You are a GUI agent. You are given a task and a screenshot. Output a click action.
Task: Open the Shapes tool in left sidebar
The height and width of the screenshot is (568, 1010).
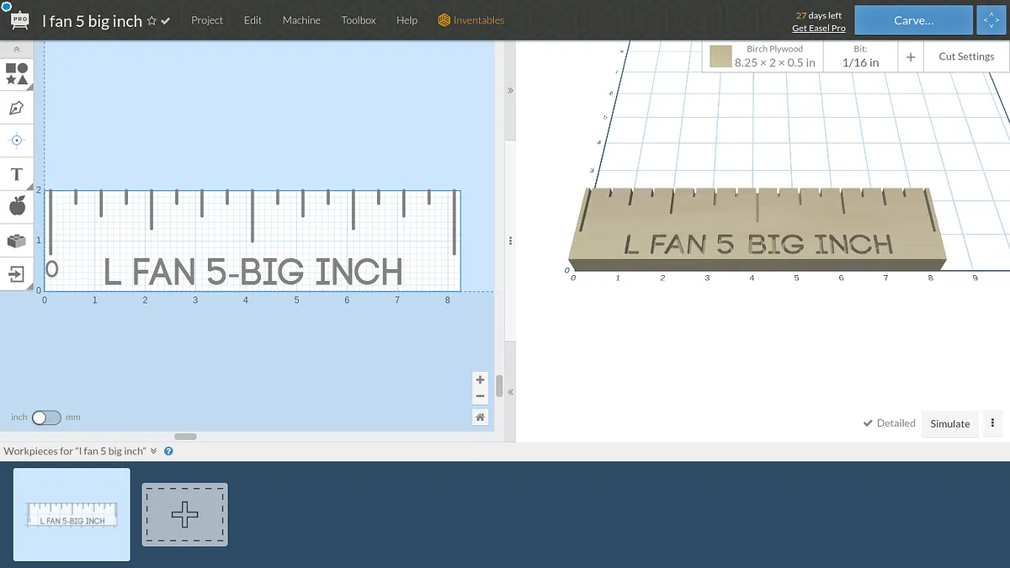click(x=17, y=73)
